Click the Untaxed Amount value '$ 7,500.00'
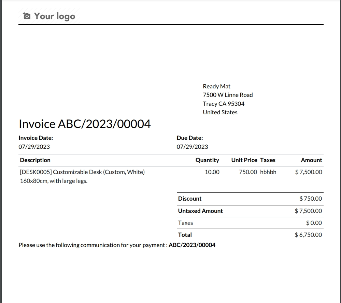 [308, 211]
